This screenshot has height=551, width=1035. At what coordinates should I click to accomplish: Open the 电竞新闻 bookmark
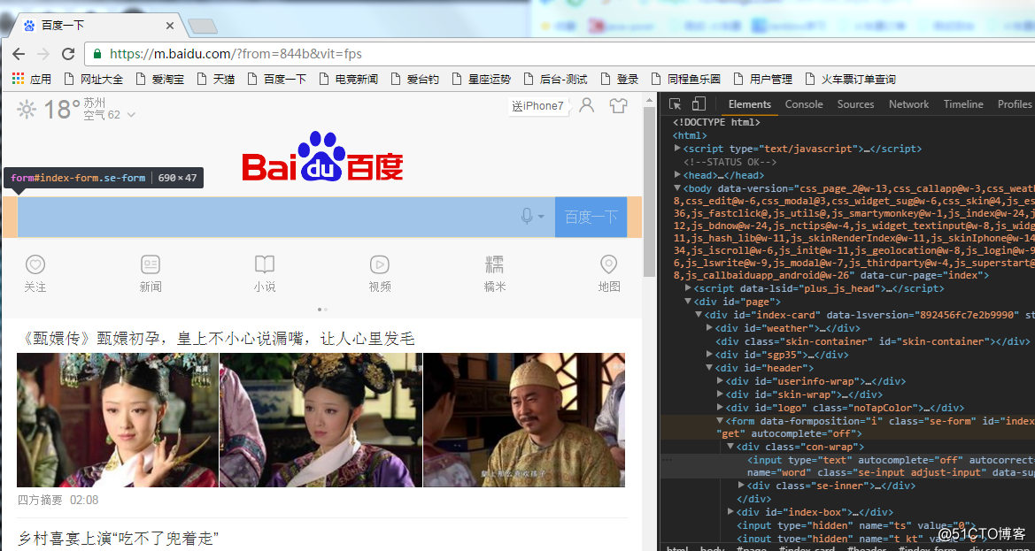click(349, 79)
